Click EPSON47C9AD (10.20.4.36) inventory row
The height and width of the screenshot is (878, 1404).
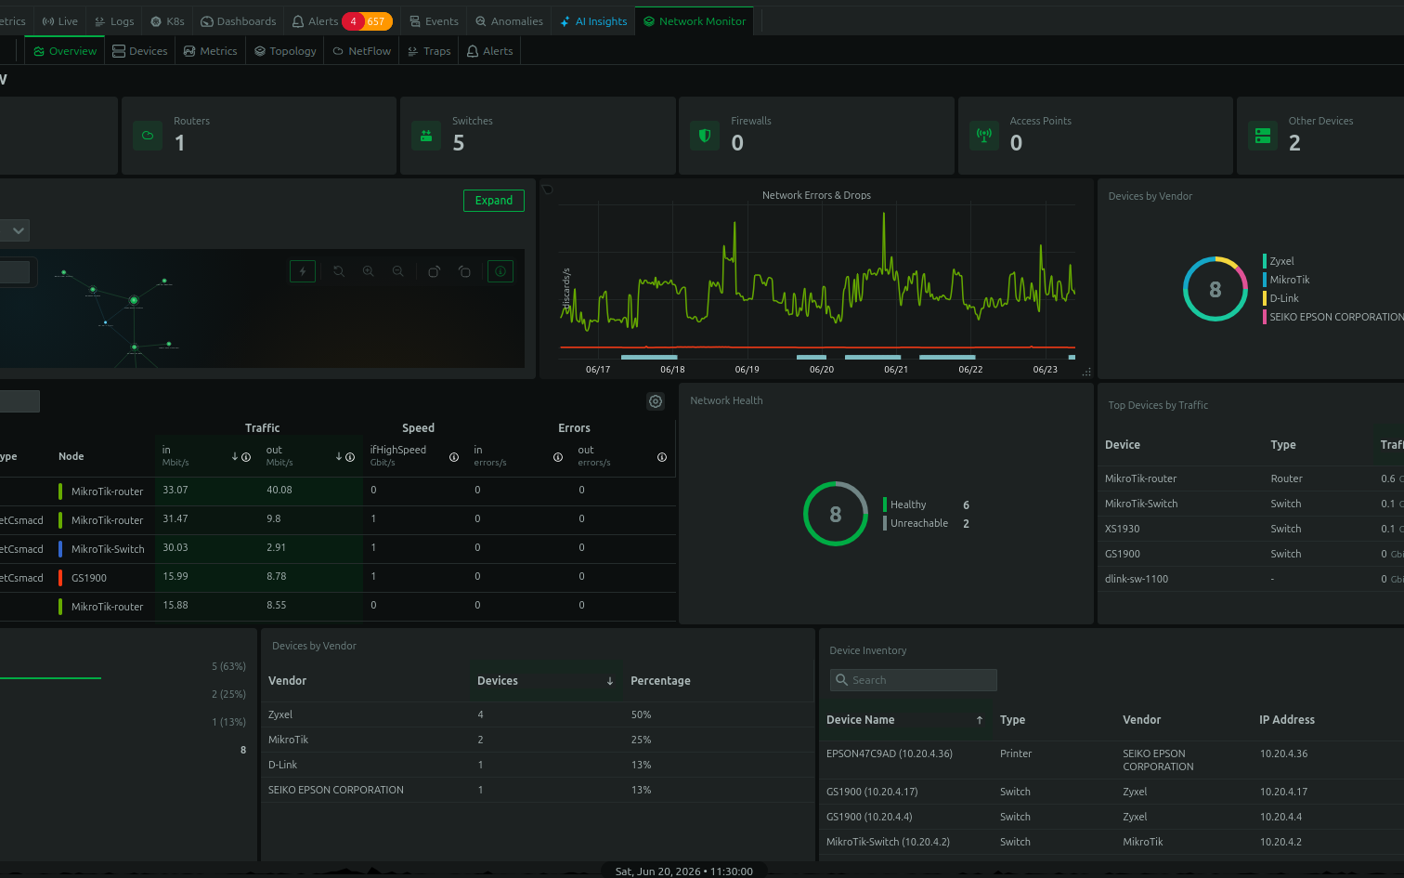[x=1111, y=760]
